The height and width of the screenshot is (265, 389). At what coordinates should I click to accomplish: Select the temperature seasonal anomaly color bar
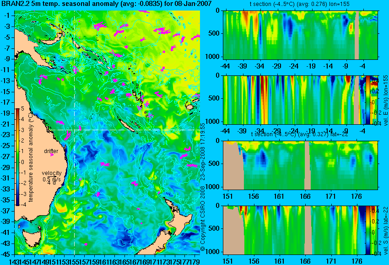(x=17, y=157)
